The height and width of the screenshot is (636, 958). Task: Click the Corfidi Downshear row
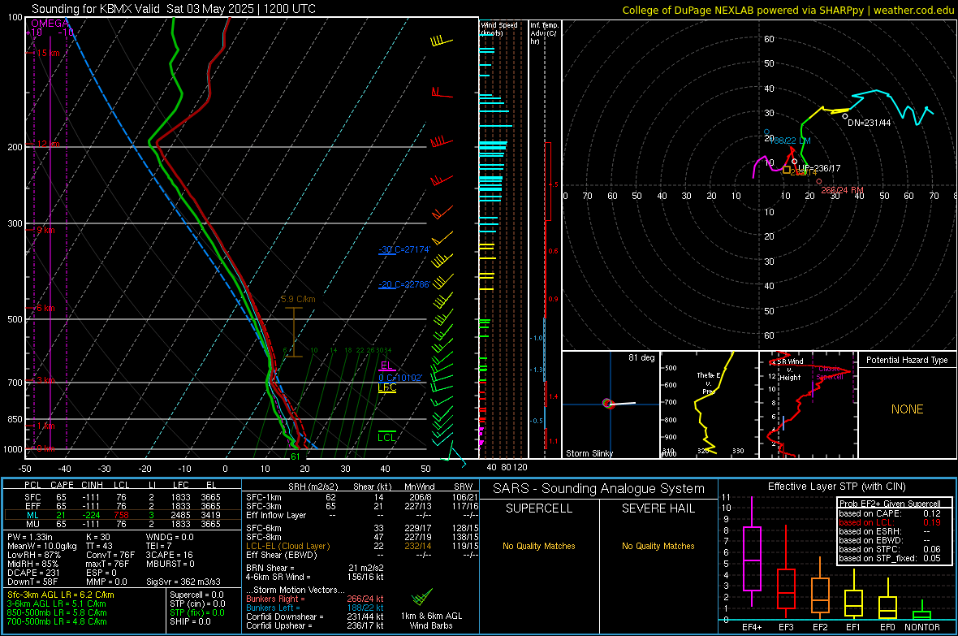tap(315, 617)
